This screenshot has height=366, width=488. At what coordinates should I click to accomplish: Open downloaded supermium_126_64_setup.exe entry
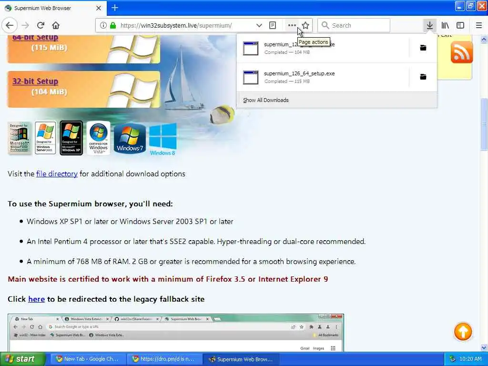click(x=323, y=77)
